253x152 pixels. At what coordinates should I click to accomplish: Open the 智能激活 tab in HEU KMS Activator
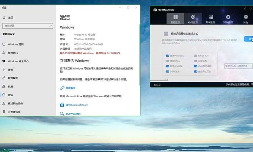[175, 19]
